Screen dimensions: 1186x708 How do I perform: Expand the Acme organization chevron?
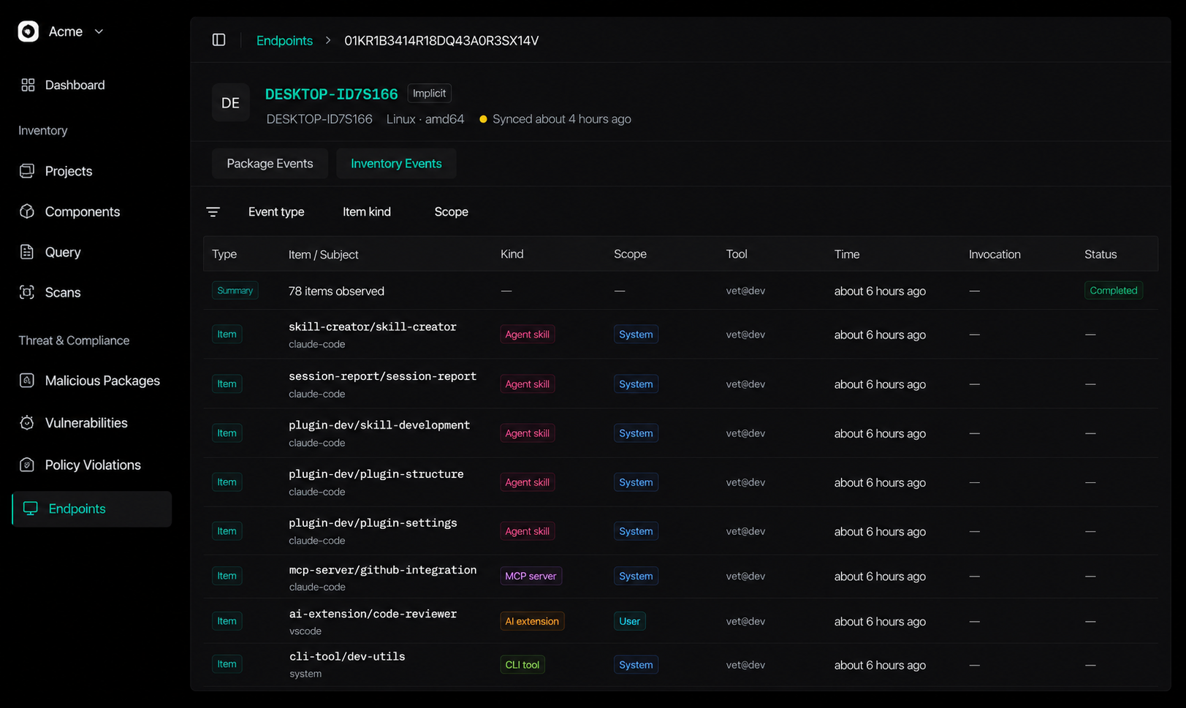pyautogui.click(x=99, y=31)
